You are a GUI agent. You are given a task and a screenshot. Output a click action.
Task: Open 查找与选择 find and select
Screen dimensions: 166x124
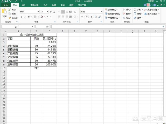tap(152, 14)
